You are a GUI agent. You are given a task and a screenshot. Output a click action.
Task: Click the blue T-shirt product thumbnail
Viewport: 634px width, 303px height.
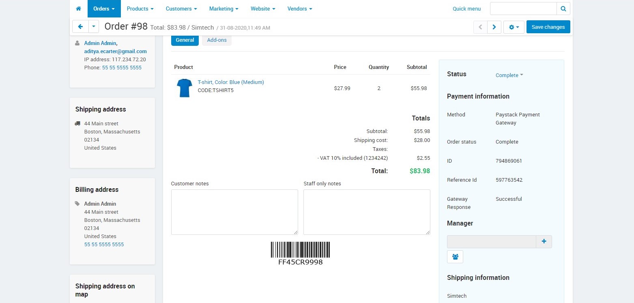tap(185, 88)
